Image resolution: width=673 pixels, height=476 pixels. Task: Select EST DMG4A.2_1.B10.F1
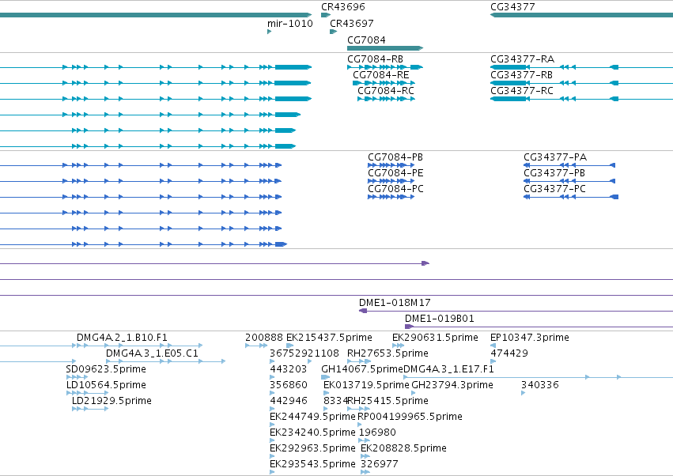(x=122, y=338)
